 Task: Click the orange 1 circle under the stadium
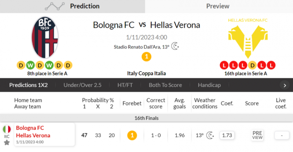(146, 57)
